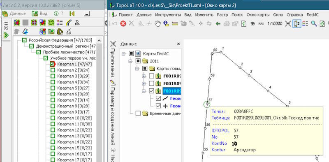Expand the second F001R09 layer node
The image size is (329, 162).
144,83
